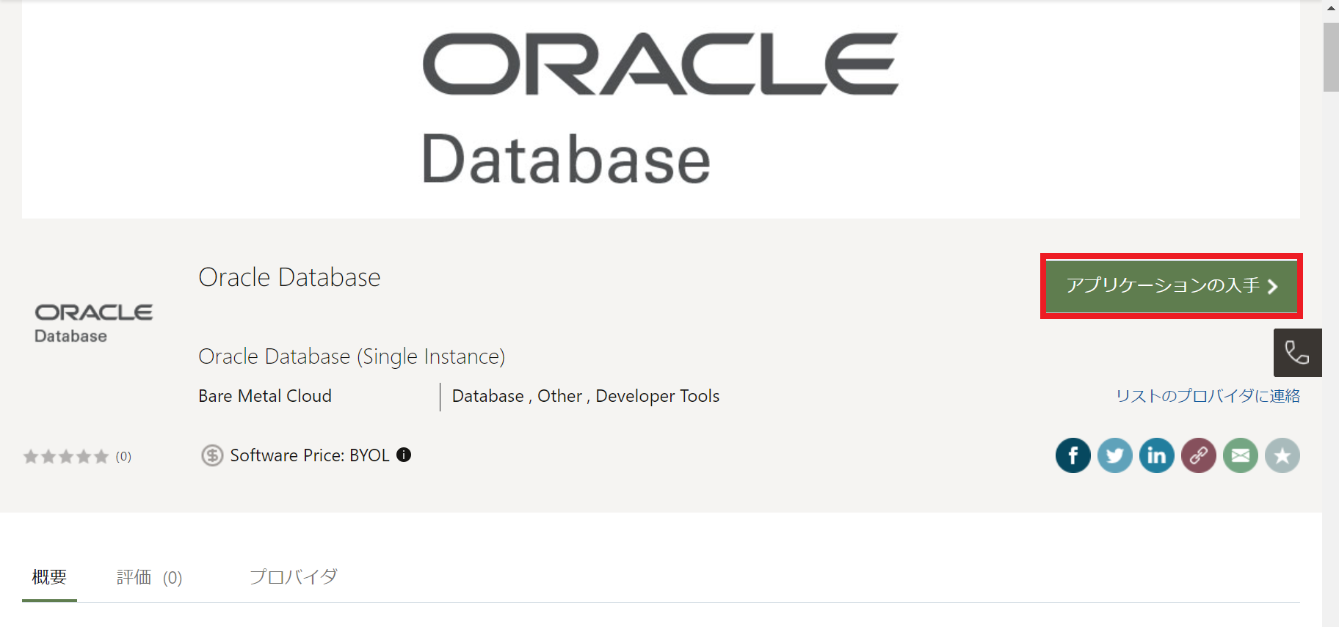Share the listing on Facebook
Screen dimensions: 1339x627
point(1073,455)
